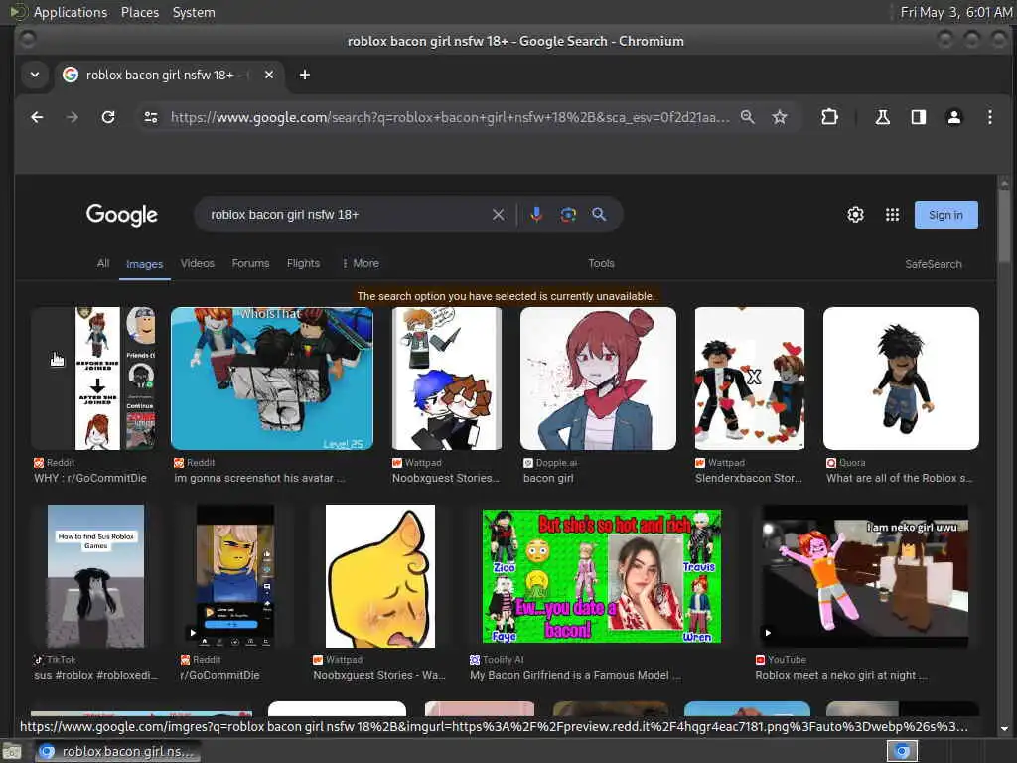Open a new tab with plus button
The height and width of the screenshot is (763, 1017).
pos(304,75)
